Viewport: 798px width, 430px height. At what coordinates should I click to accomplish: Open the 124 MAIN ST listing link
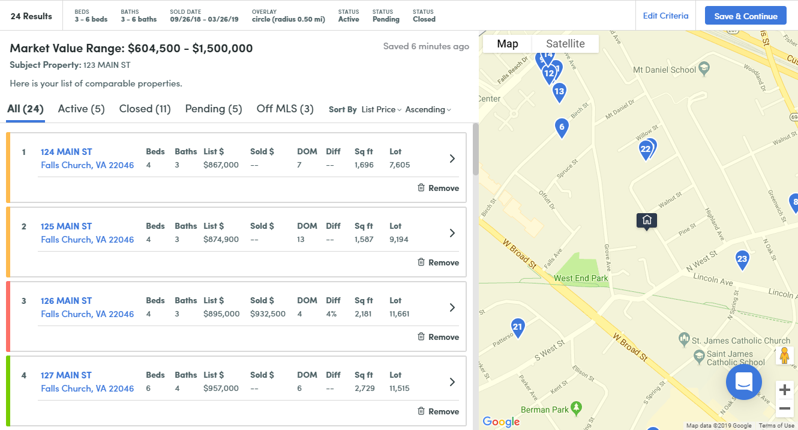pyautogui.click(x=67, y=152)
